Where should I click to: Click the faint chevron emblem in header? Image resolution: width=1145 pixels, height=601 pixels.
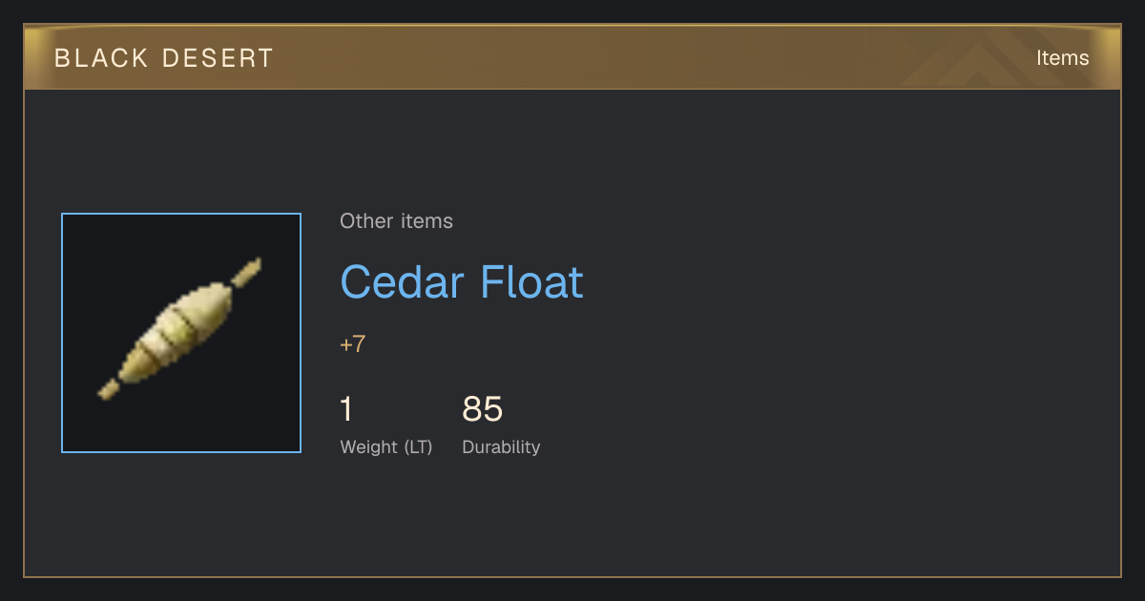pyautogui.click(x=985, y=59)
